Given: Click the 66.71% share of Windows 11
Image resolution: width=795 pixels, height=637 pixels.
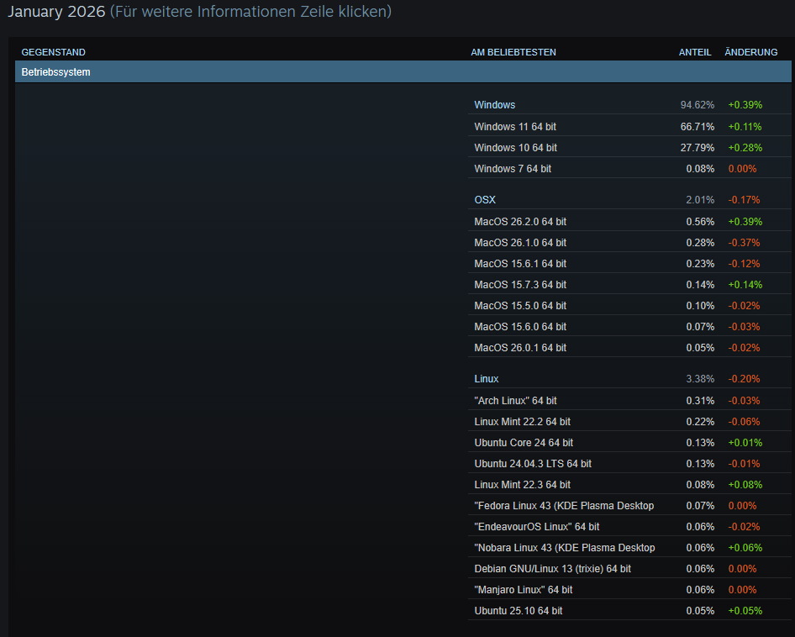Looking at the screenshot, I should coord(698,126).
